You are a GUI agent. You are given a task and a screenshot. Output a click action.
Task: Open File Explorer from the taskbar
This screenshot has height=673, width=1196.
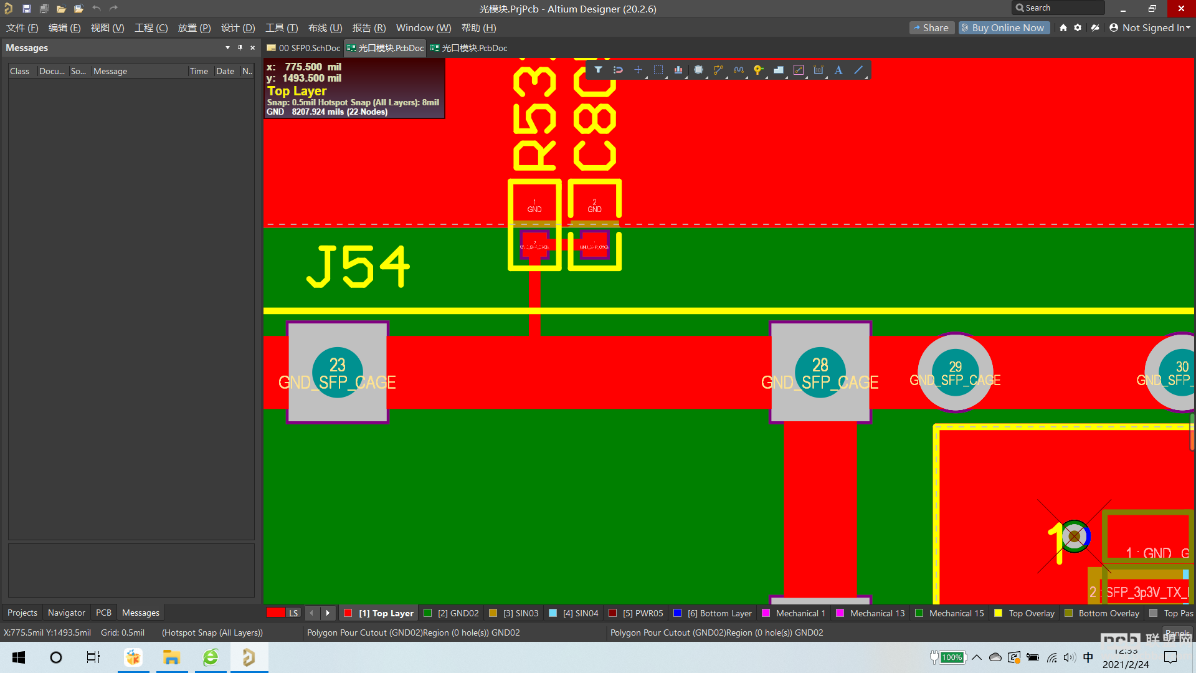coord(171,657)
